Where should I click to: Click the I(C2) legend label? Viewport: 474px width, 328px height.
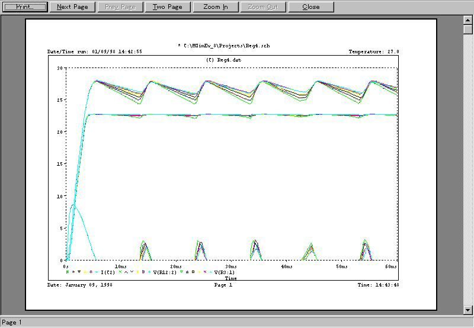click(107, 272)
